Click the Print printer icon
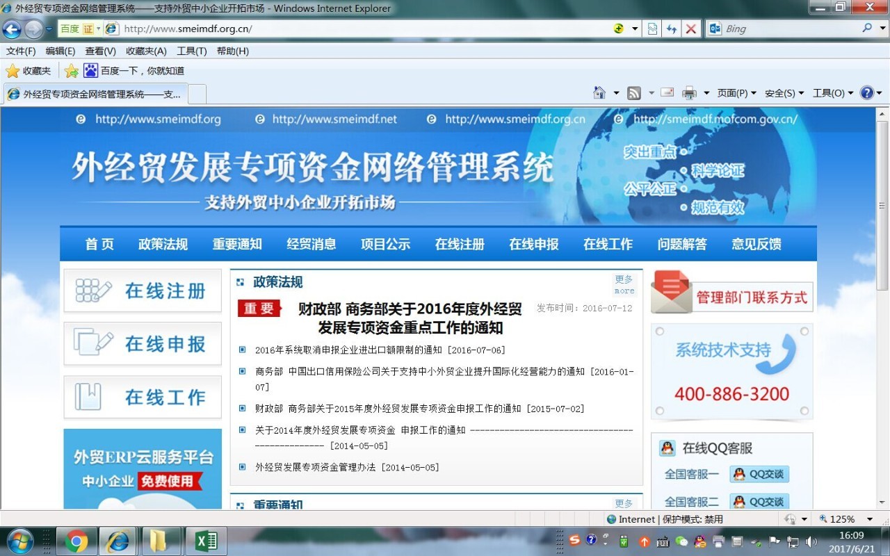Screen dimensions: 890x556 (x=689, y=93)
